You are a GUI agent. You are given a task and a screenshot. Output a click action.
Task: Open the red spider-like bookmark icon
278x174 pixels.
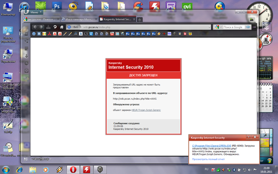[164, 34]
